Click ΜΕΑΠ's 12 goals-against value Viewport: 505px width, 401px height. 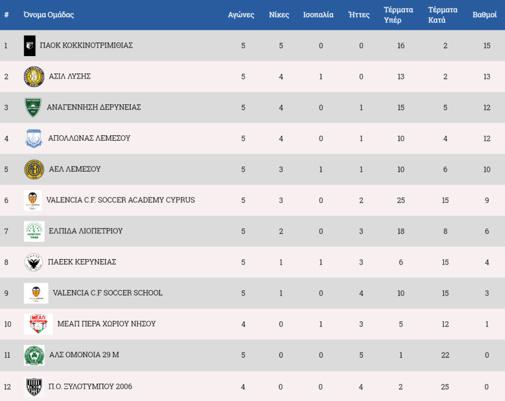pyautogui.click(x=445, y=324)
